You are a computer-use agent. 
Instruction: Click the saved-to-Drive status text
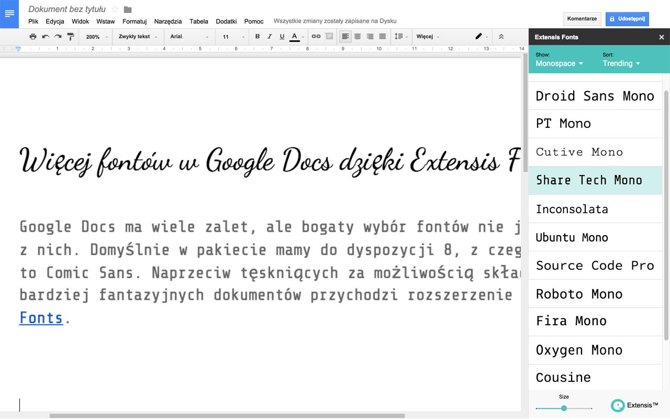click(x=335, y=21)
